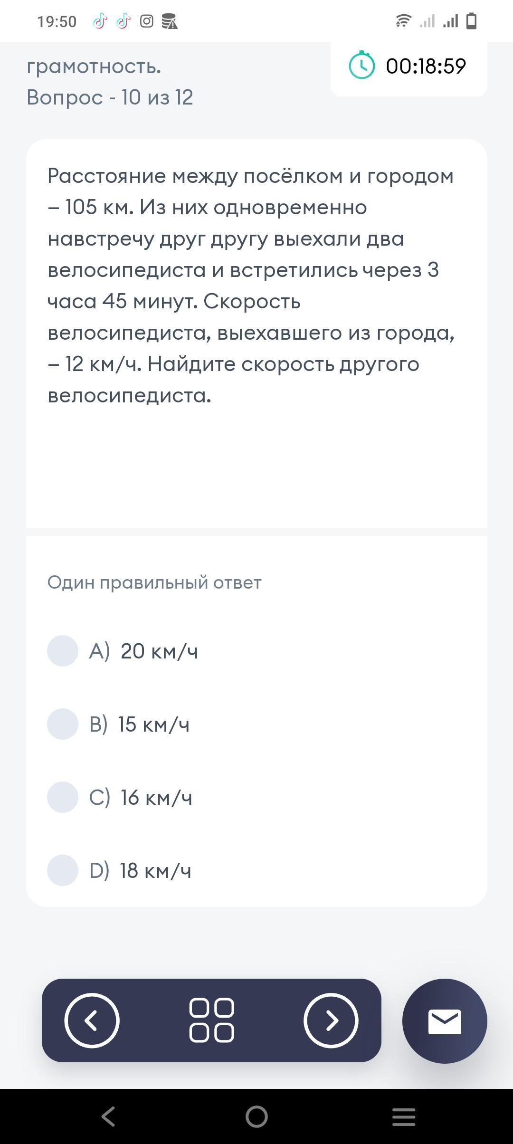Select answer B) 15 км/ч

(63, 724)
